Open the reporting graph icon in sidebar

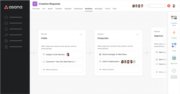click(6, 35)
